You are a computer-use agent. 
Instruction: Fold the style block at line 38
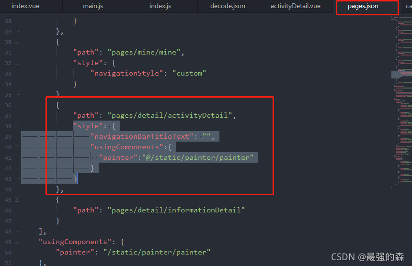17,126
